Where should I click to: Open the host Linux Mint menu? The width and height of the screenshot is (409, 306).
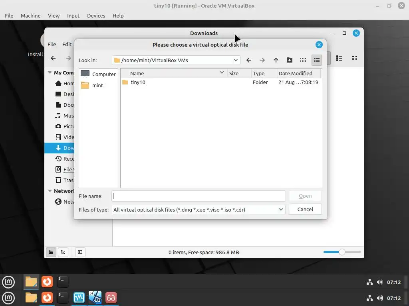pyautogui.click(x=8, y=298)
